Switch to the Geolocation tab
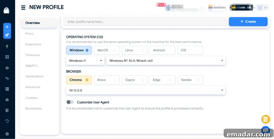 click(34, 76)
